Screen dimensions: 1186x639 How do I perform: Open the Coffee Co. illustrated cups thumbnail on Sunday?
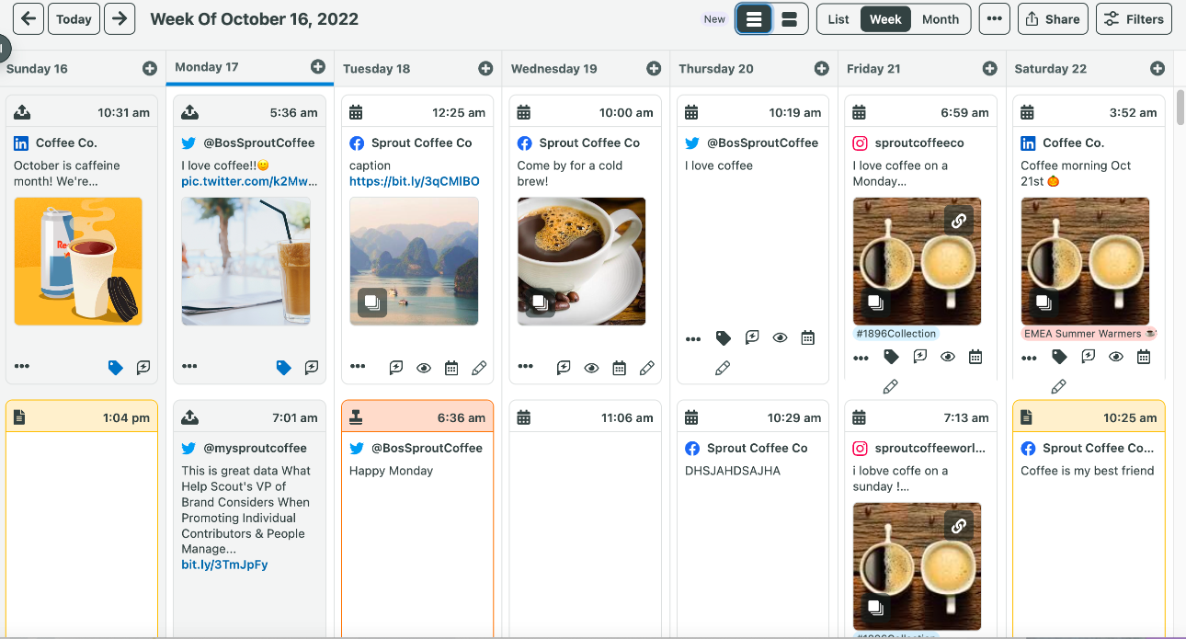[78, 261]
